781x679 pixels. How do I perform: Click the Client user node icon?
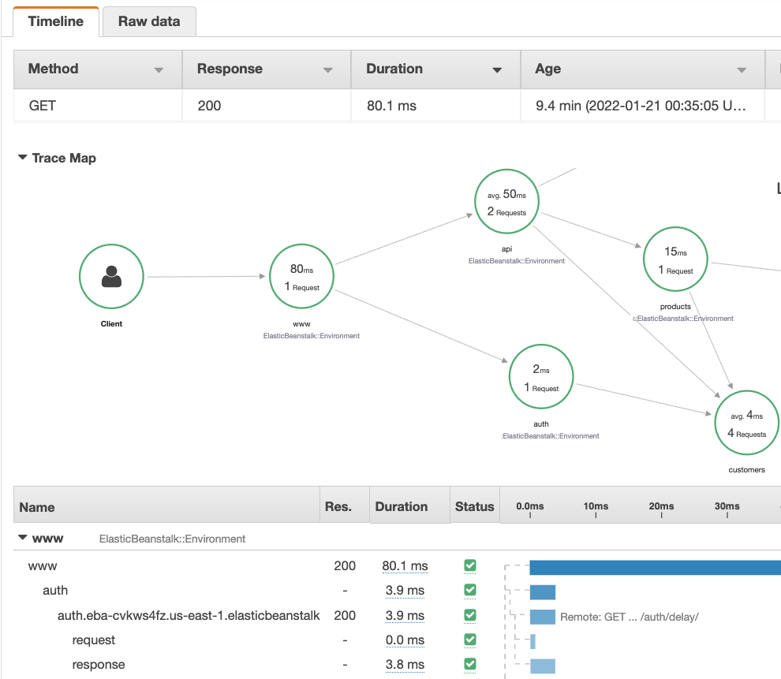111,277
